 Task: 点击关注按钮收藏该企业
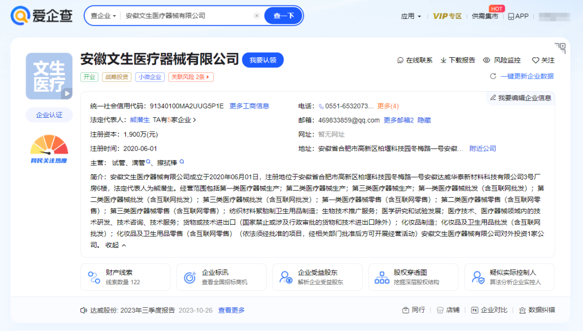(543, 60)
